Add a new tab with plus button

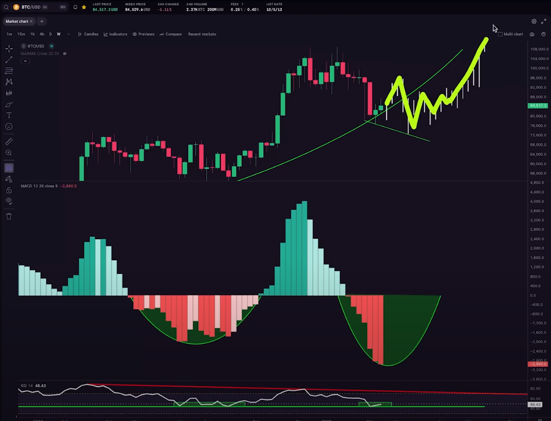tap(42, 22)
